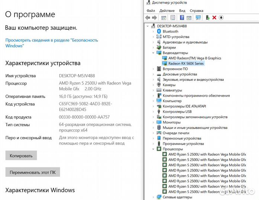This screenshot has width=259, height=200.
Task: Click the Update driver toolbar icon
Action: (x=208, y=17)
